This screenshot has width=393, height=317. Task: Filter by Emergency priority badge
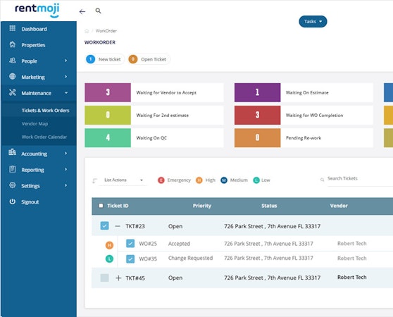[x=161, y=180]
